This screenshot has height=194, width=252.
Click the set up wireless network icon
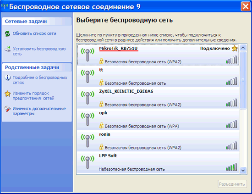(x=7, y=49)
